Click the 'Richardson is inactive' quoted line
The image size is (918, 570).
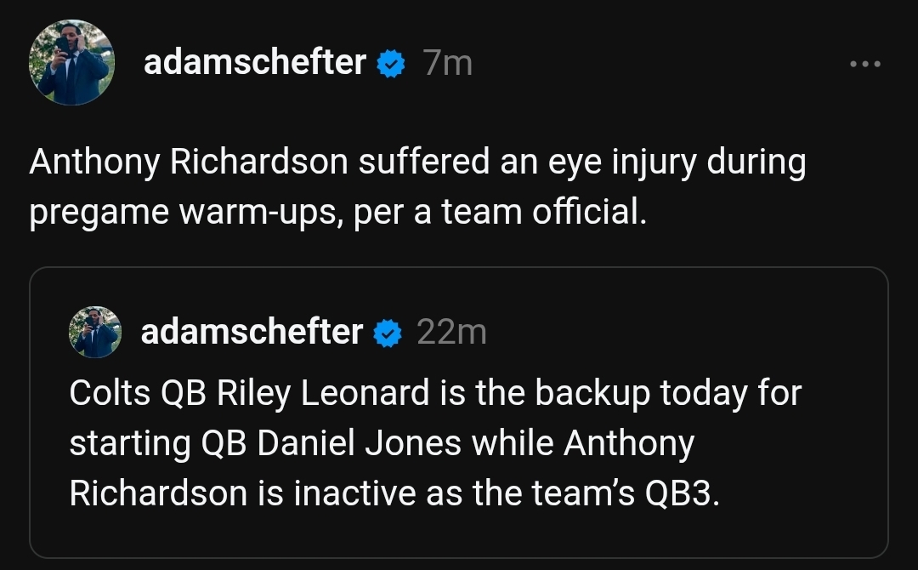[x=394, y=493]
